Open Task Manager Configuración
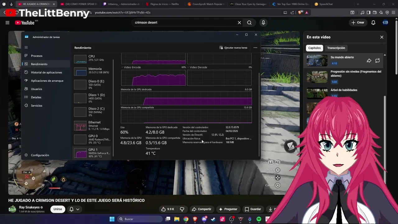 (46, 155)
